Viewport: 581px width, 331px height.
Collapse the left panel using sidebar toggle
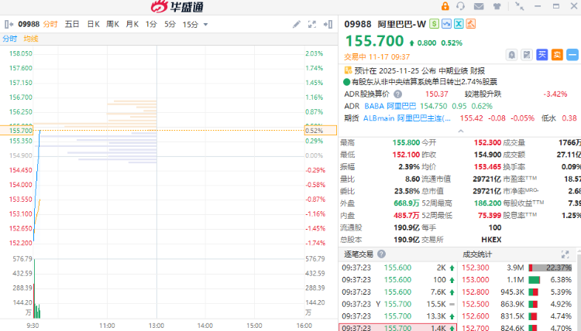point(9,24)
